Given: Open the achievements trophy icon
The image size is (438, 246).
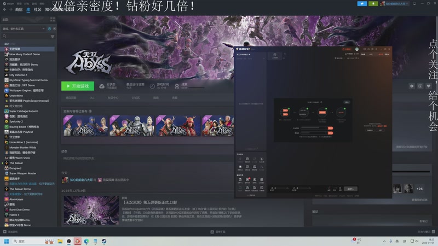Looking at the screenshot, I should pos(177,86).
